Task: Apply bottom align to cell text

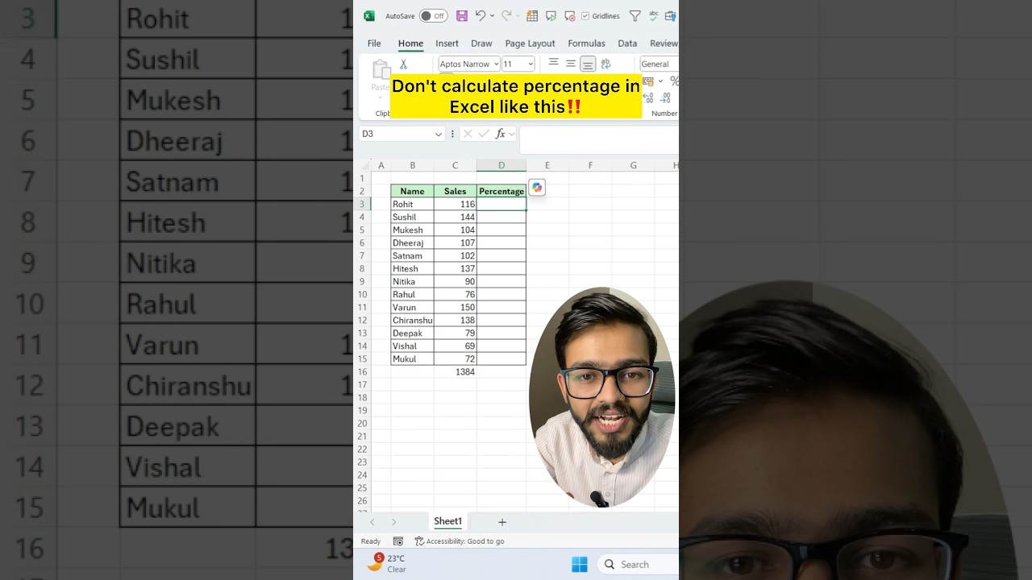Action: [x=588, y=64]
